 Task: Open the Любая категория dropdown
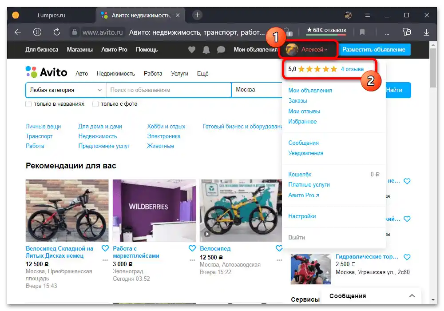(x=66, y=90)
